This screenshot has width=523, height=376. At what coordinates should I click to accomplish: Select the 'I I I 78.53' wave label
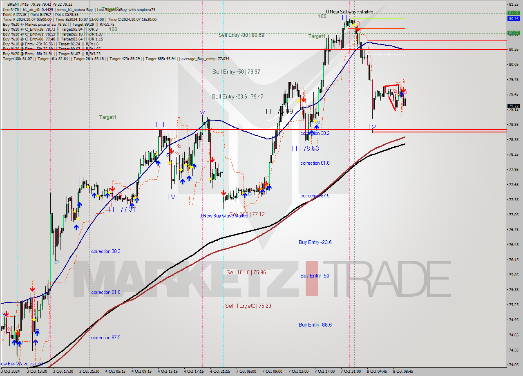(x=305, y=149)
